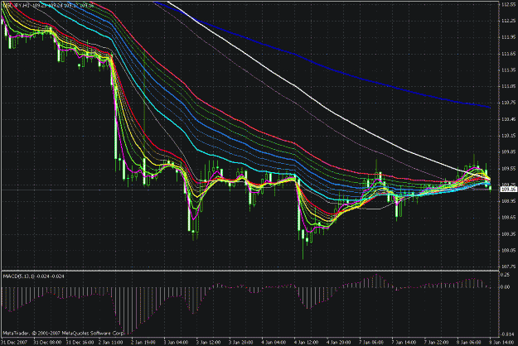Click the MACD scale value 0.25
Screen dimensions: 518x346
coord(505,275)
